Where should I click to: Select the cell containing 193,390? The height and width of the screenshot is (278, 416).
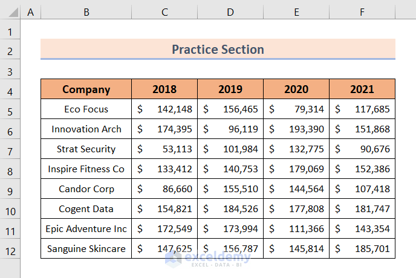pyautogui.click(x=296, y=129)
